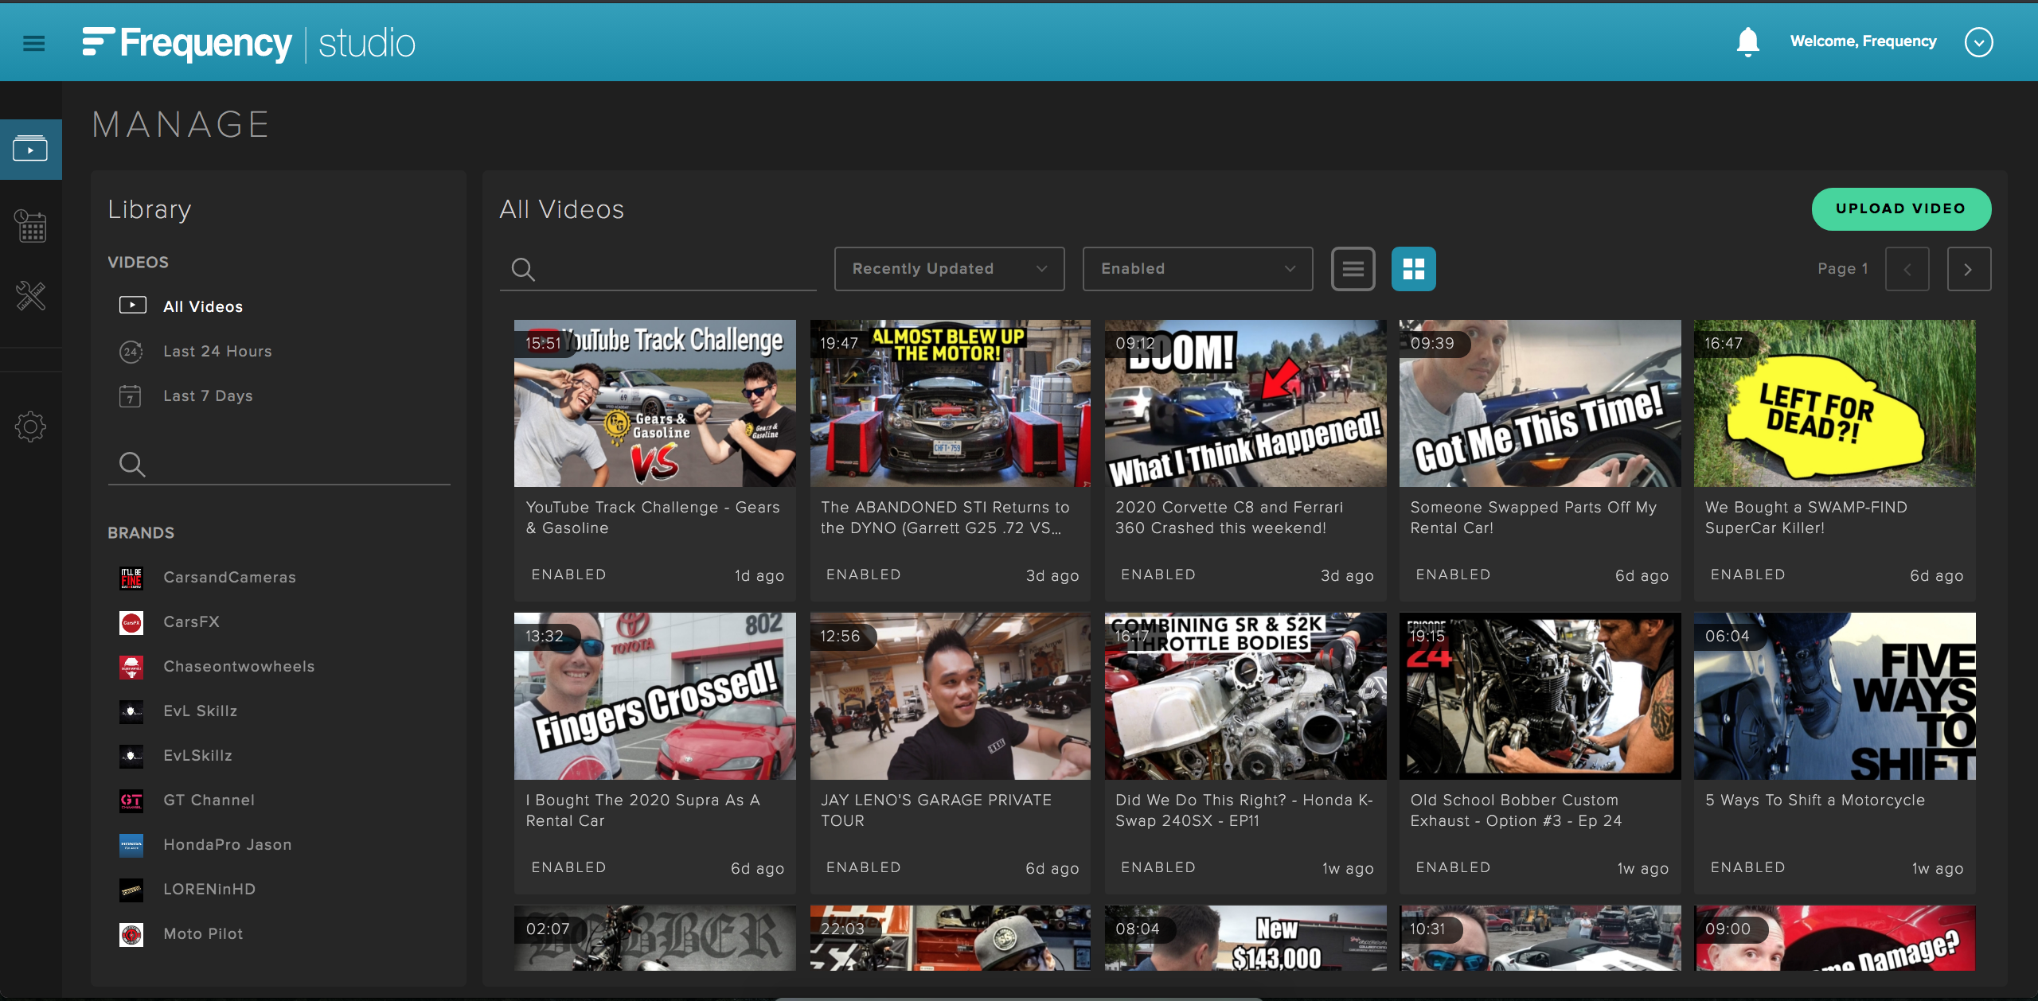This screenshot has height=1001, width=2038.
Task: Click the GT Channel brand logo icon
Action: tap(131, 800)
